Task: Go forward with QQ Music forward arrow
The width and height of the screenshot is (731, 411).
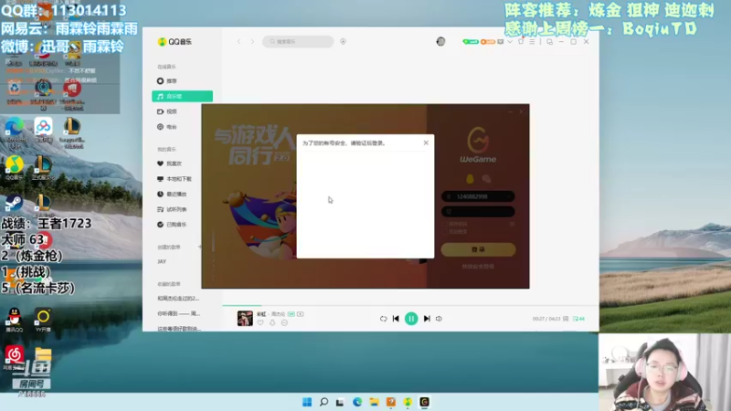Action: coord(253,41)
